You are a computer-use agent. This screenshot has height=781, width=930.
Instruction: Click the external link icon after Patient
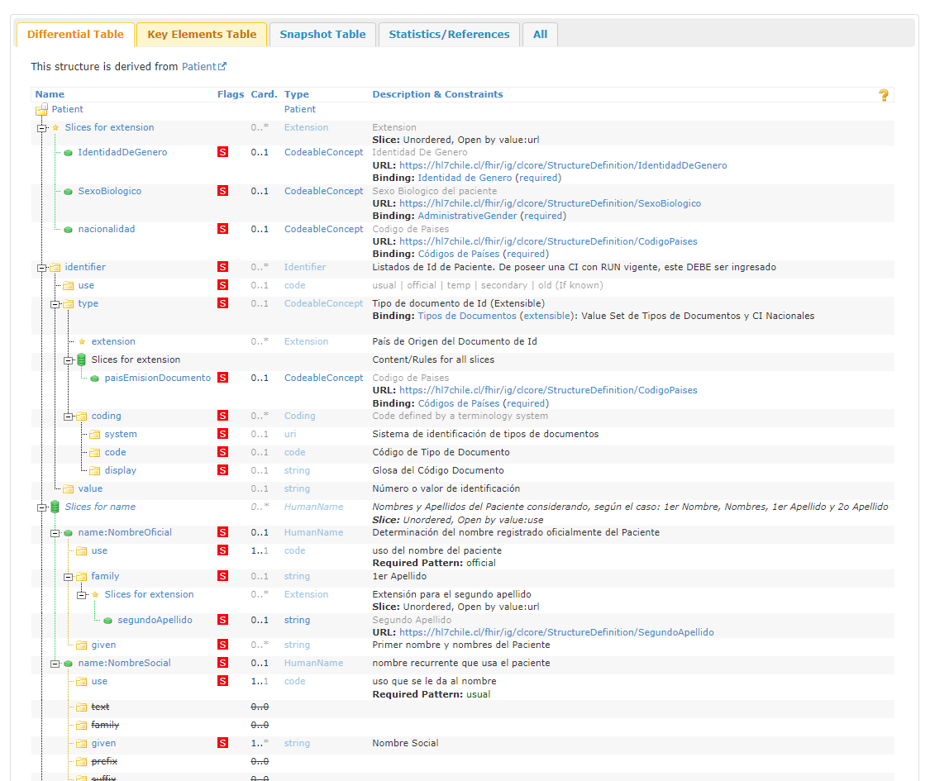[x=222, y=66]
